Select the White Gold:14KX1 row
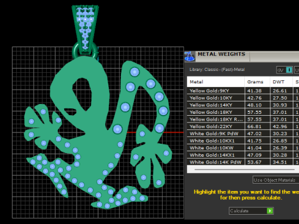This screenshot has height=224, width=299. click(243, 155)
